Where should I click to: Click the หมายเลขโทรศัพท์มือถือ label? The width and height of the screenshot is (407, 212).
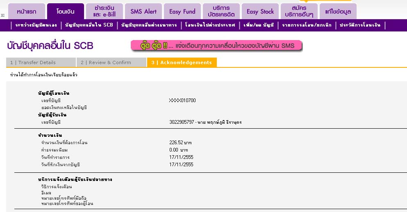point(64,198)
